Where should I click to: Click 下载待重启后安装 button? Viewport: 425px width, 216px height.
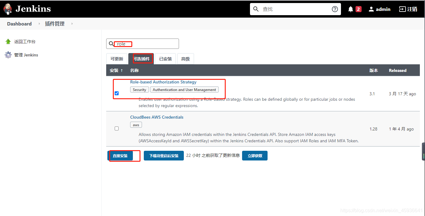click(164, 156)
